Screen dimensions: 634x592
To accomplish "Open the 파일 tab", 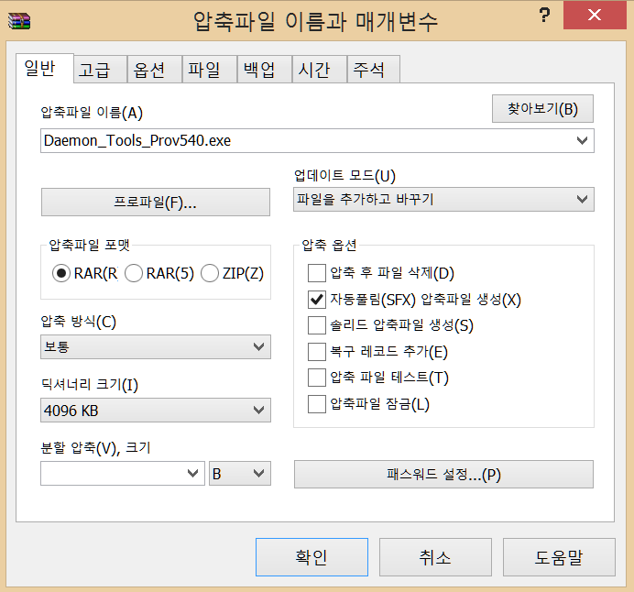I will pyautogui.click(x=210, y=69).
